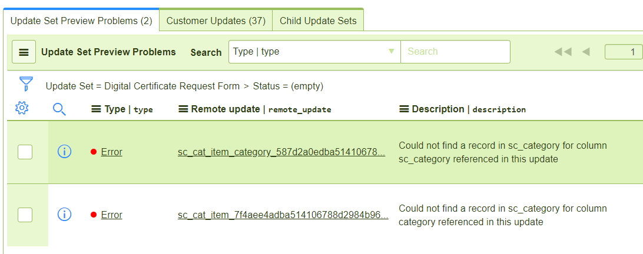Click the Search text input field
Image resolution: width=643 pixels, height=254 pixels.
click(x=455, y=52)
